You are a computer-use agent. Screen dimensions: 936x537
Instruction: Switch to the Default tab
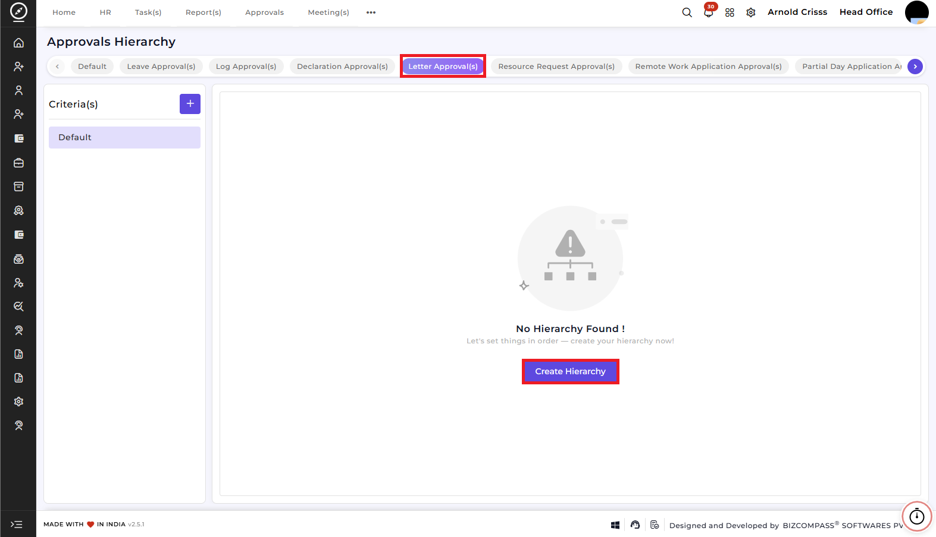coord(92,67)
